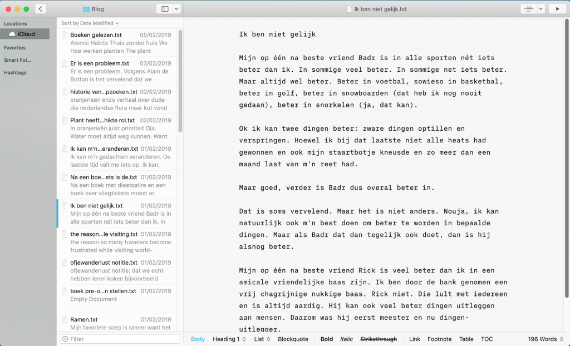Insert a Table
This screenshot has width=570, height=346.
point(466,339)
